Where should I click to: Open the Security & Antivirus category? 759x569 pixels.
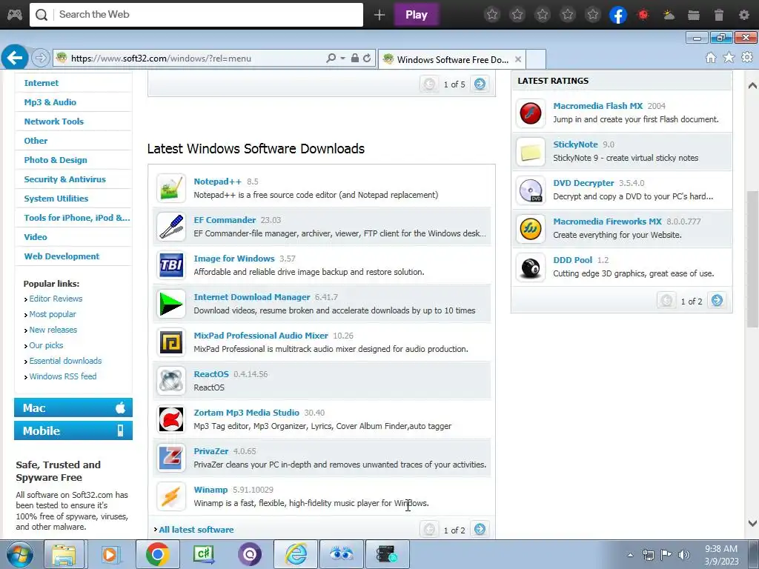click(64, 179)
